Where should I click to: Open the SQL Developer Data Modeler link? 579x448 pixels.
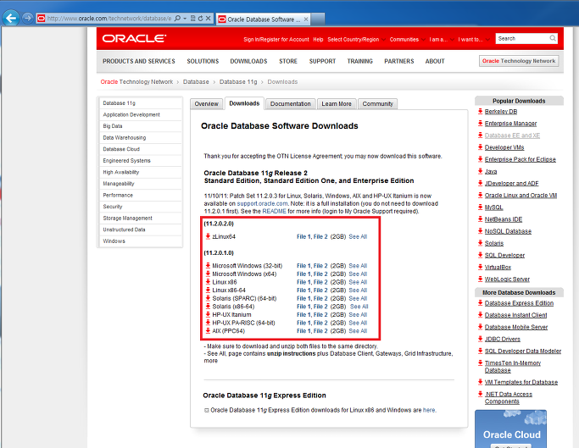coord(523,351)
